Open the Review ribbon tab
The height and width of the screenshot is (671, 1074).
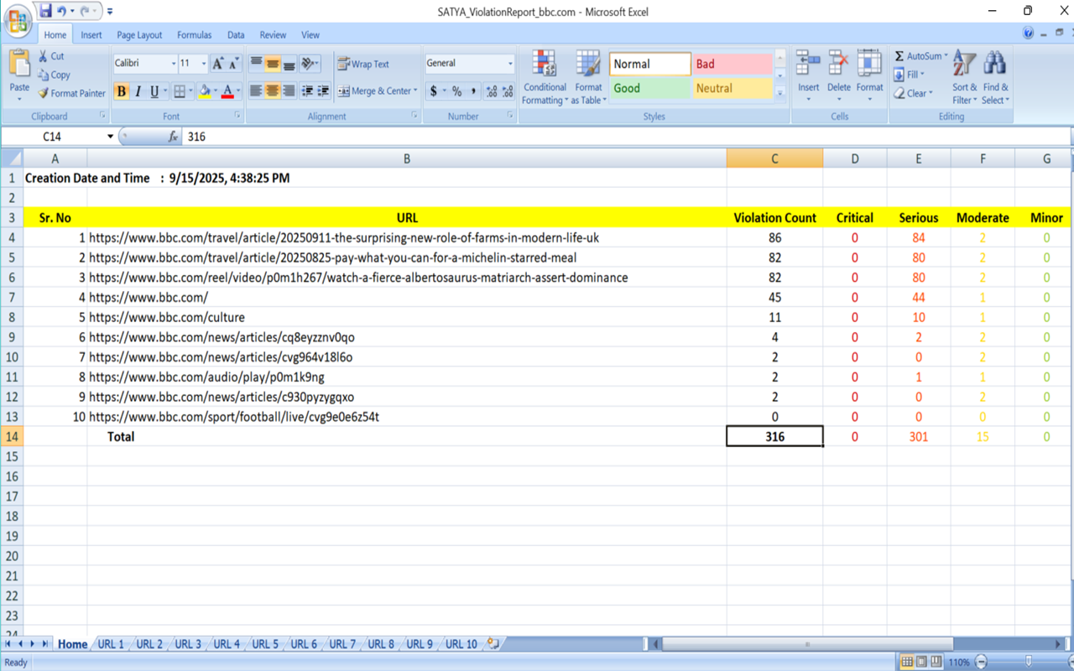coord(273,35)
